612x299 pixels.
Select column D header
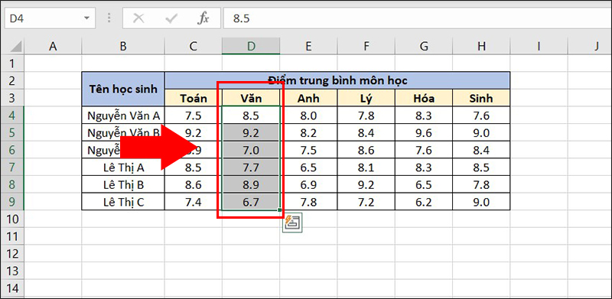point(251,47)
